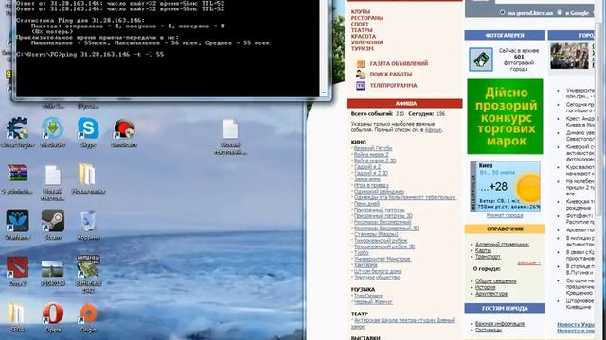The height and width of the screenshot is (340, 606).
Task: Follow the 'Климат города' link under weather
Action: 505,216
